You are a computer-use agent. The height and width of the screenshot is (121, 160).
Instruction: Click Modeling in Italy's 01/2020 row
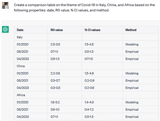(132, 44)
